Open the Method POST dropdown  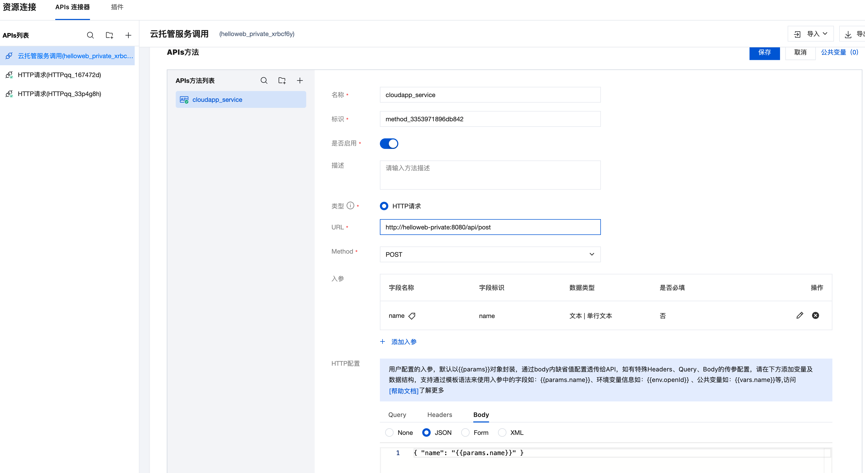(490, 254)
